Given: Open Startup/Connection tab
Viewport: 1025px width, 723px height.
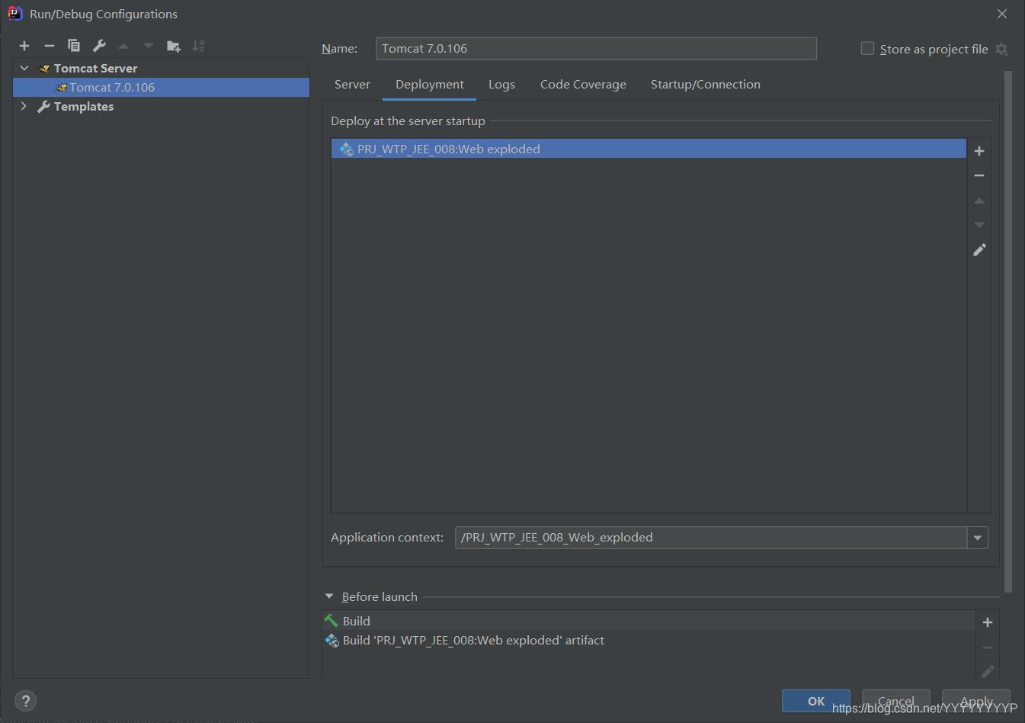Looking at the screenshot, I should (x=706, y=84).
